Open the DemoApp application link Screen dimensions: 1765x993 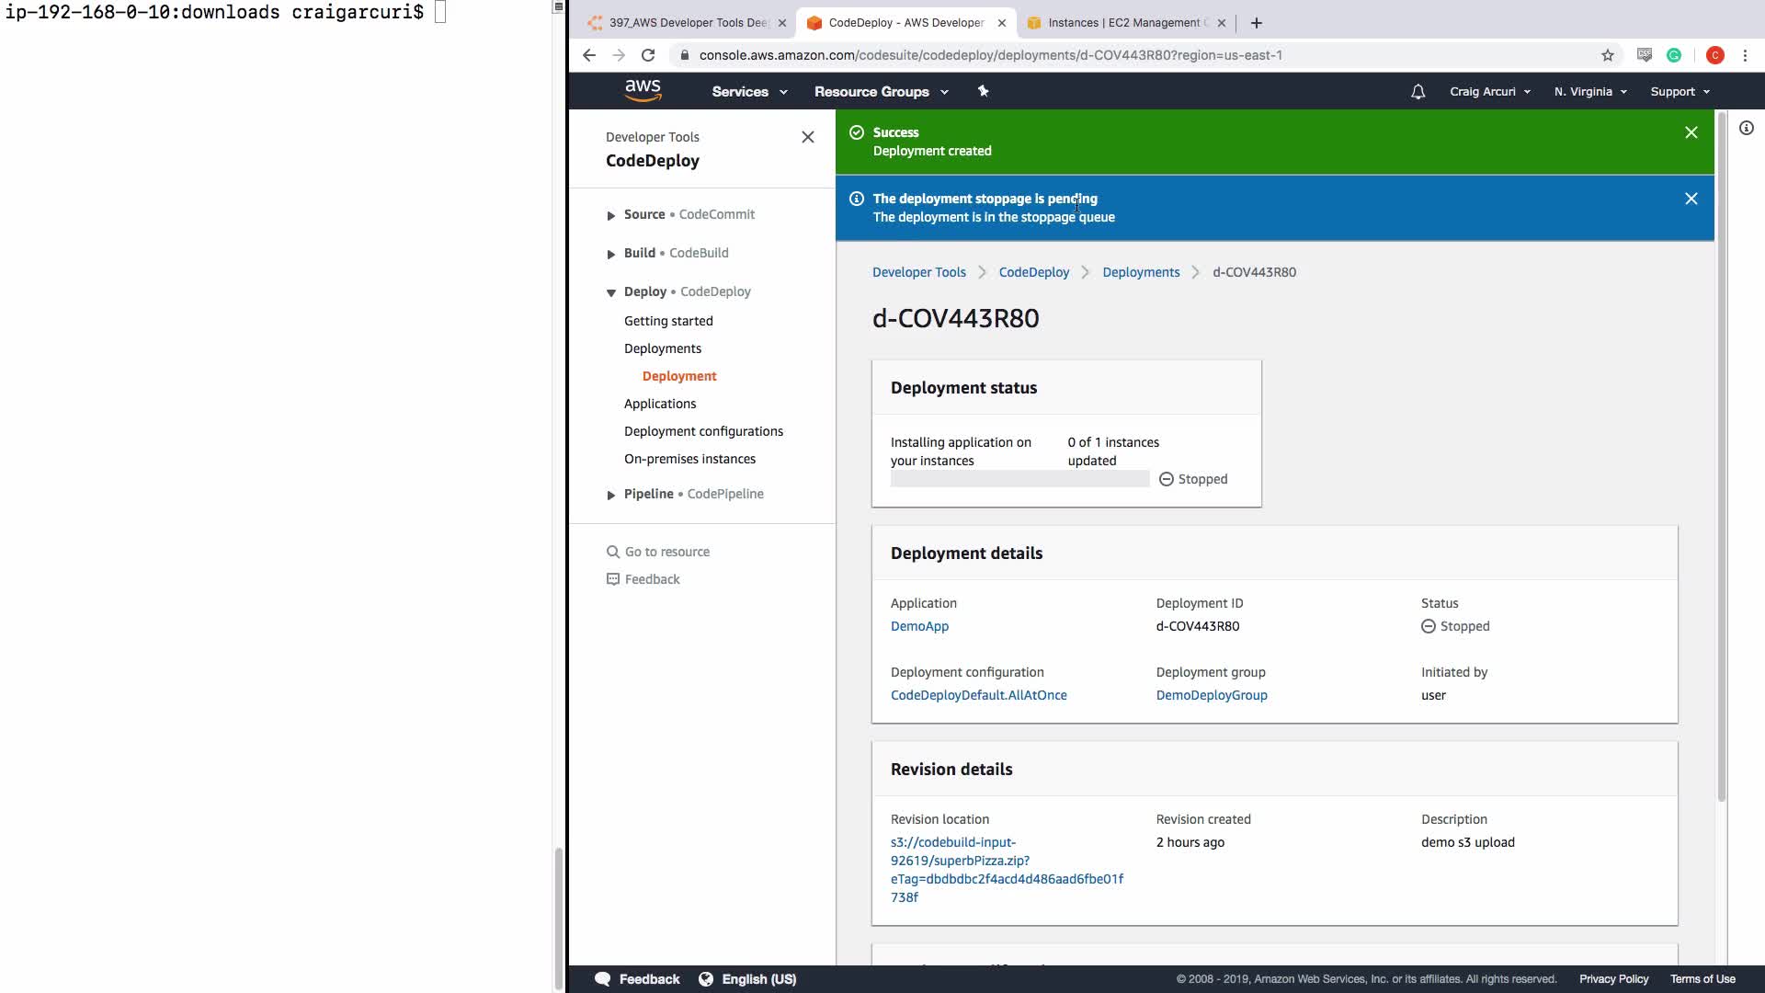point(919,626)
